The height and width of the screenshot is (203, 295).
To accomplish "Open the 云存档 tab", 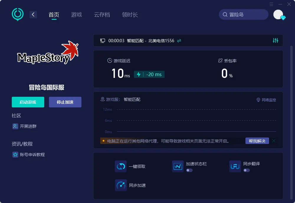I will (102, 15).
